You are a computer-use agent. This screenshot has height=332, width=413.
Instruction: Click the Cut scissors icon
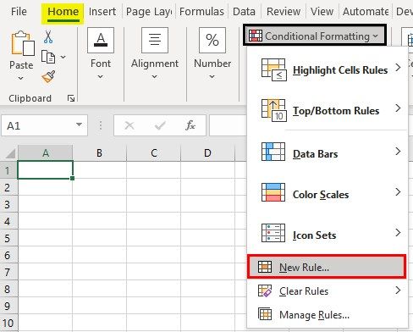click(48, 36)
